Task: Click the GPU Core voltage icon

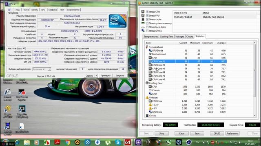Action: tap(150, 112)
